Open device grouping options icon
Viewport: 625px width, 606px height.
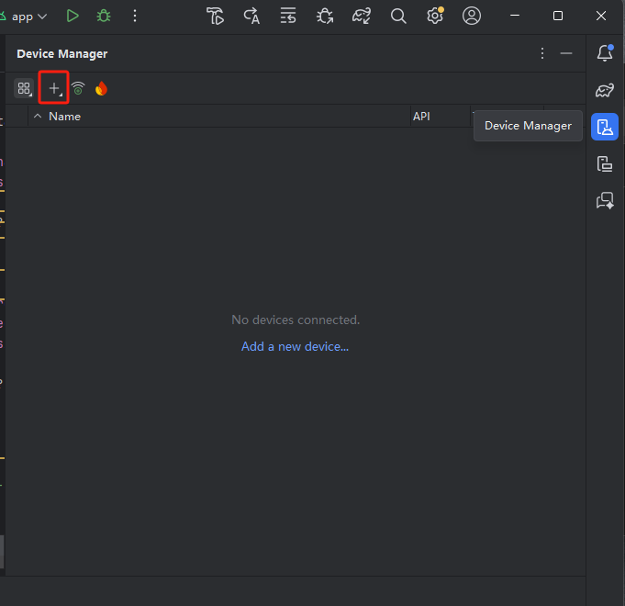click(24, 88)
